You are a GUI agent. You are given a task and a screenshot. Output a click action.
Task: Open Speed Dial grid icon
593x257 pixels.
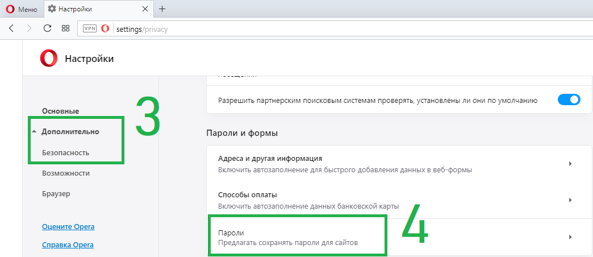[x=65, y=28]
